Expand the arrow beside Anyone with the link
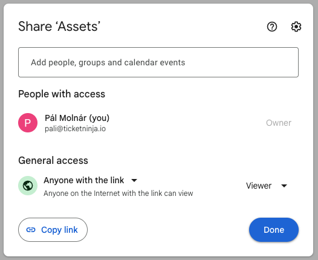 (x=134, y=180)
